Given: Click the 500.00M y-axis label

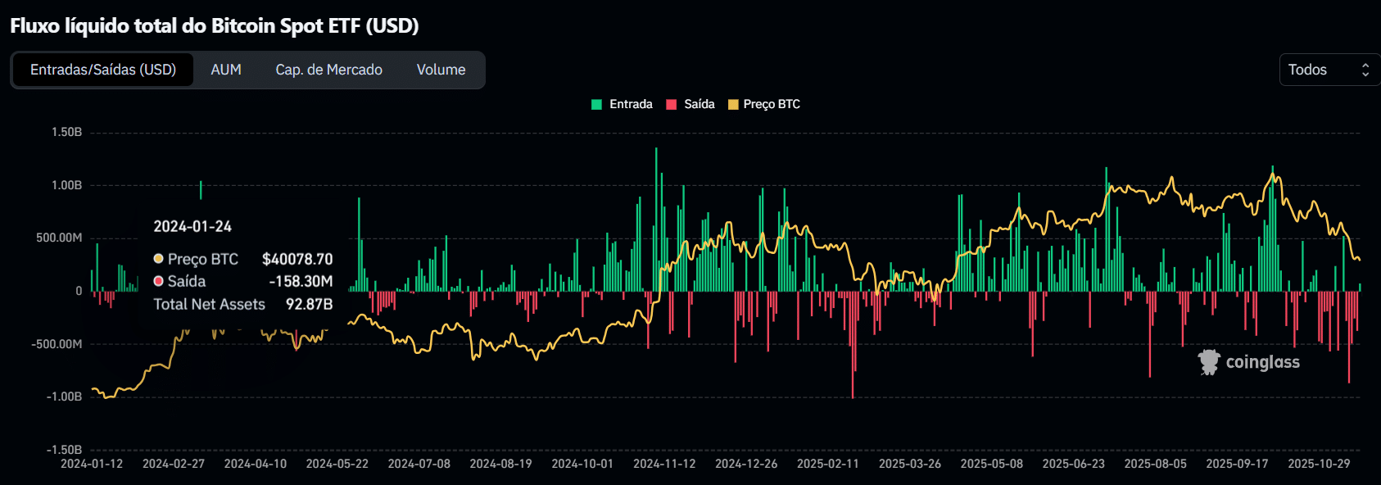Looking at the screenshot, I should point(59,238).
